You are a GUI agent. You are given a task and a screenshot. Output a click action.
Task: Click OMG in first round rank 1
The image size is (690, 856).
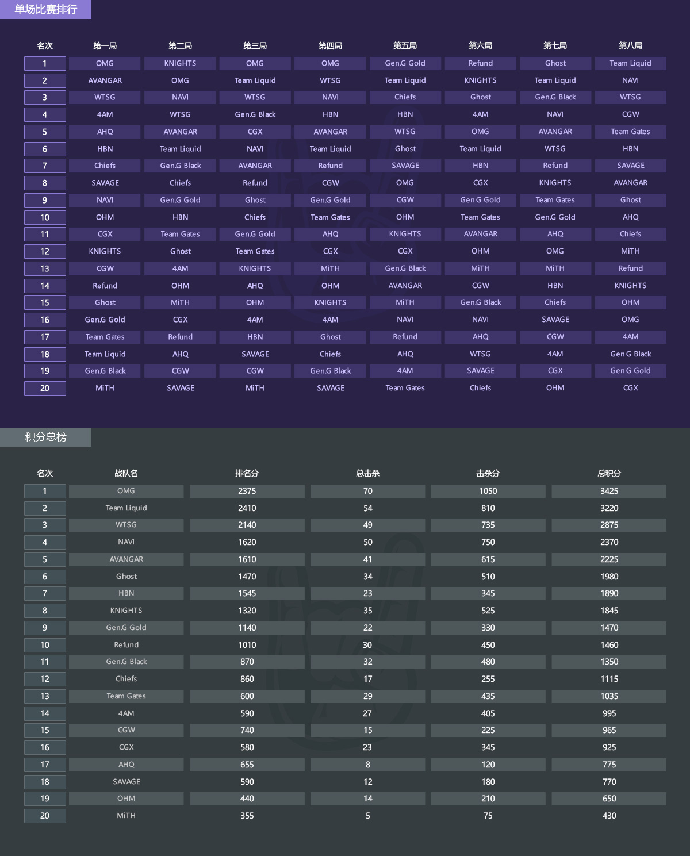(x=105, y=63)
